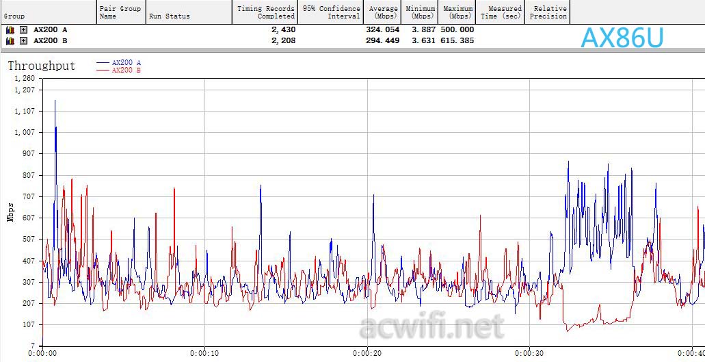Click the 2,430 timing records value

283,29
